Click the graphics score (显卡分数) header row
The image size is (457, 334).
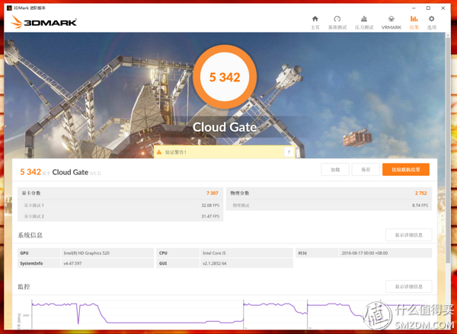(120, 193)
